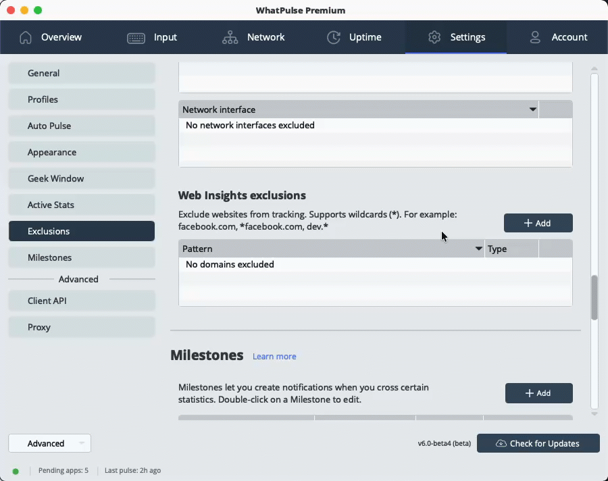
Task: Open Account via the person icon
Action: click(536, 39)
